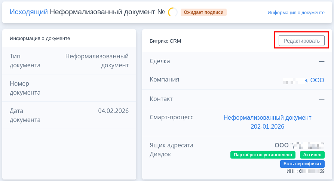
Task: Click the Информация о документе panel heading
Action: tap(40, 38)
